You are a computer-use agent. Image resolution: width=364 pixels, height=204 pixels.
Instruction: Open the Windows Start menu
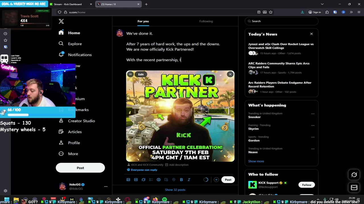[7, 200]
